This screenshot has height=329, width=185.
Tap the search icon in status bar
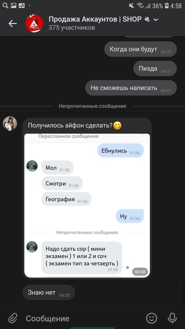click(5, 6)
